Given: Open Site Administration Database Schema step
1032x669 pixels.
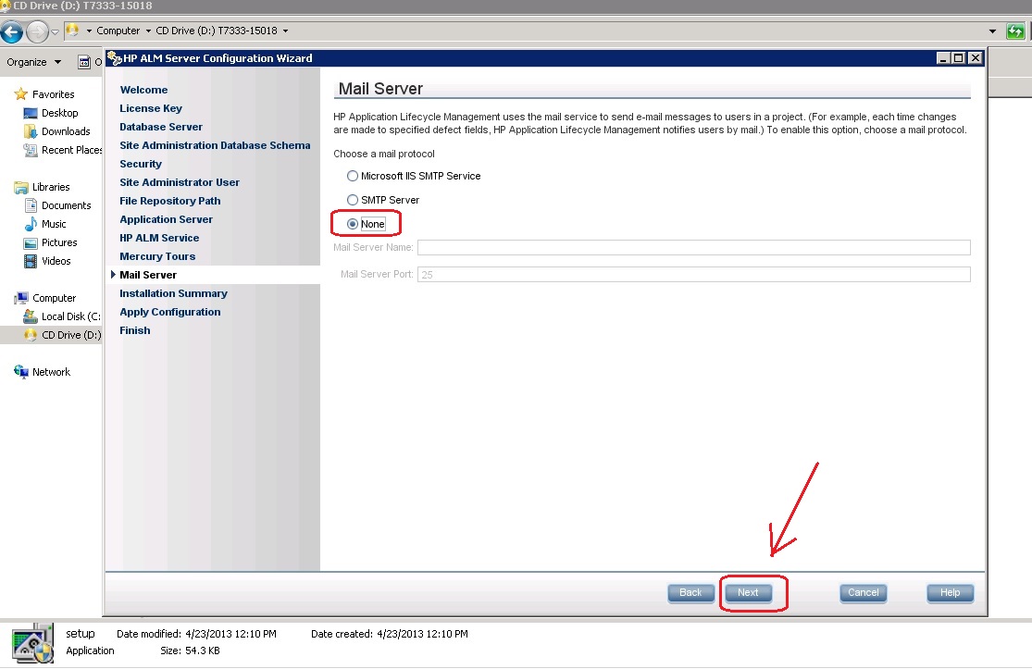Looking at the screenshot, I should 215,144.
